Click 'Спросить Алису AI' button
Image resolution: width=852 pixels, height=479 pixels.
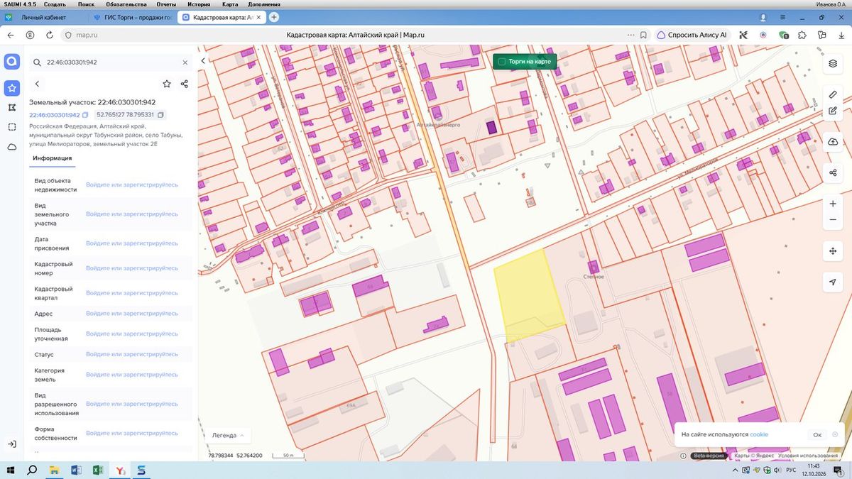pos(692,34)
